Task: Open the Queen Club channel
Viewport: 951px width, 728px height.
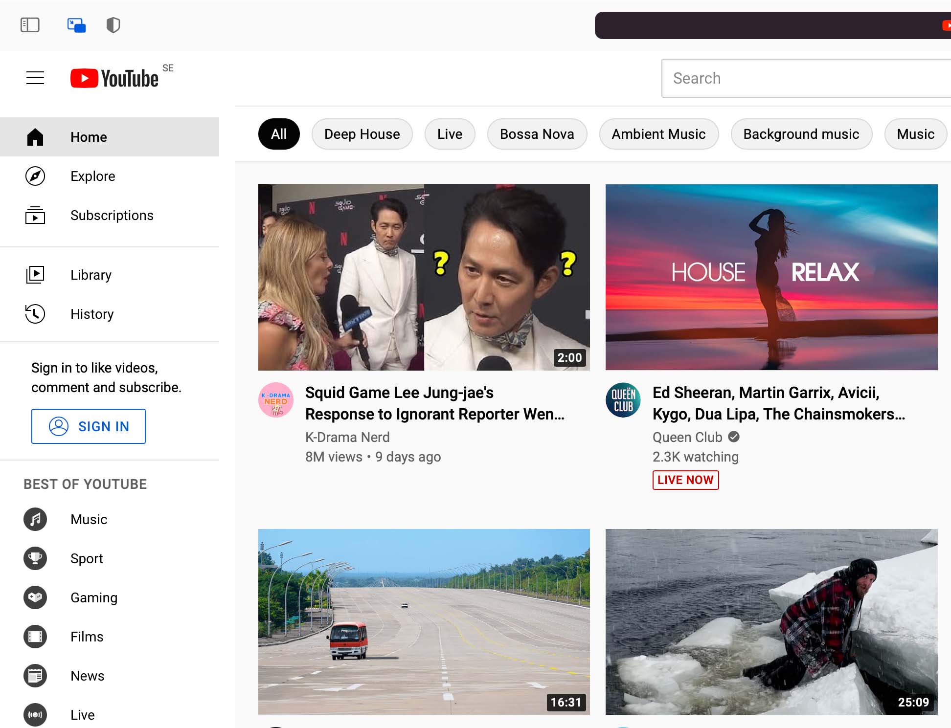Action: pyautogui.click(x=686, y=437)
